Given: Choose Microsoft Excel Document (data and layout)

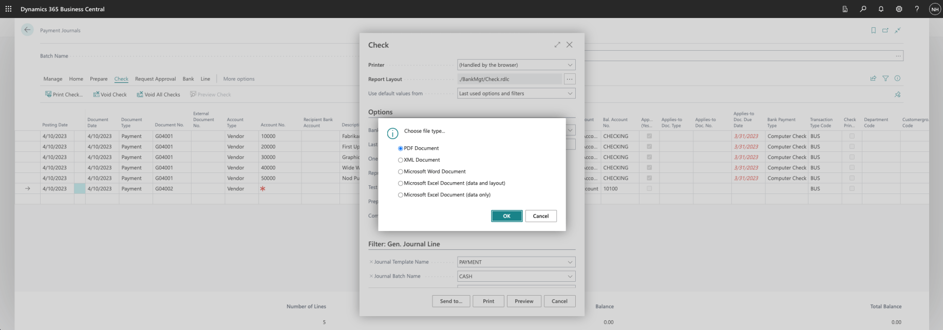Looking at the screenshot, I should [x=401, y=183].
